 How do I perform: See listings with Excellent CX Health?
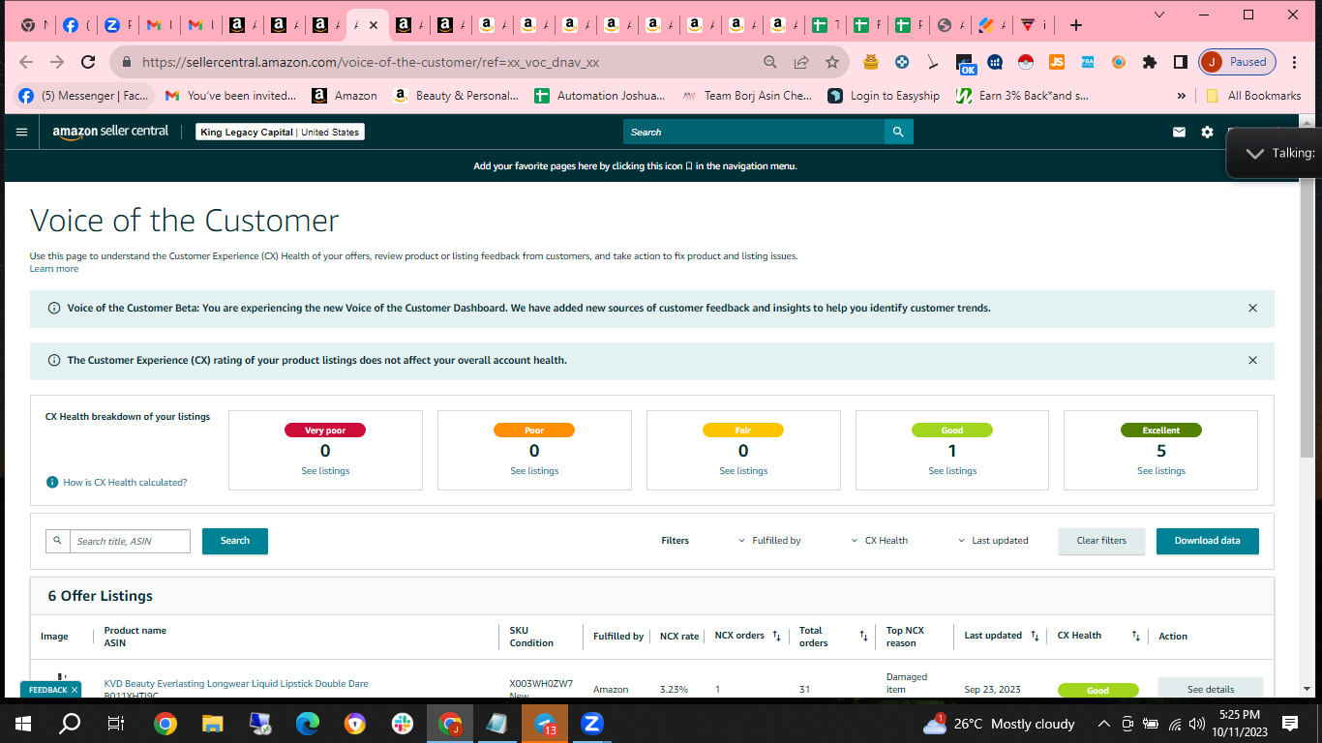click(x=1161, y=471)
